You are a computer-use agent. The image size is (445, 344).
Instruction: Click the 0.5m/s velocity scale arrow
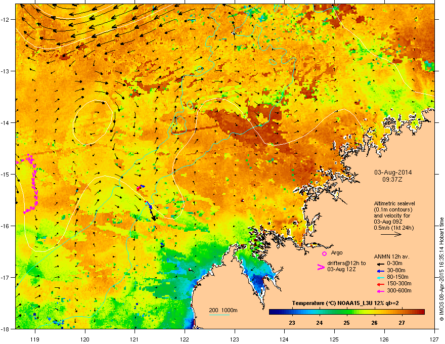coord(391,234)
